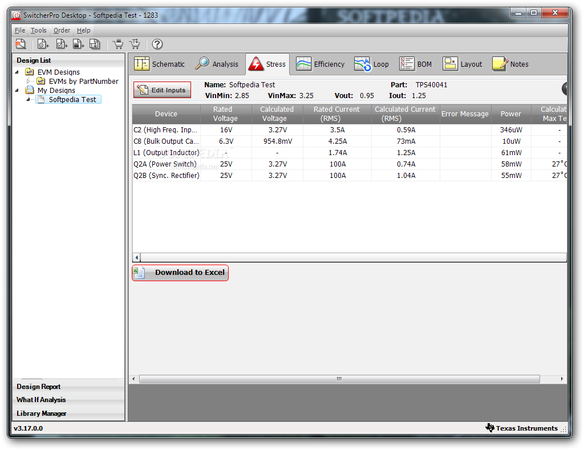584x450 pixels.
Task: Select the C2 (High Freq. Inp... row
Action: (x=350, y=129)
